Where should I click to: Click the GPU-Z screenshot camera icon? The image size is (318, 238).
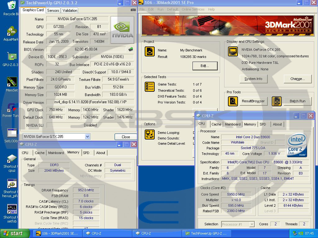(133, 10)
